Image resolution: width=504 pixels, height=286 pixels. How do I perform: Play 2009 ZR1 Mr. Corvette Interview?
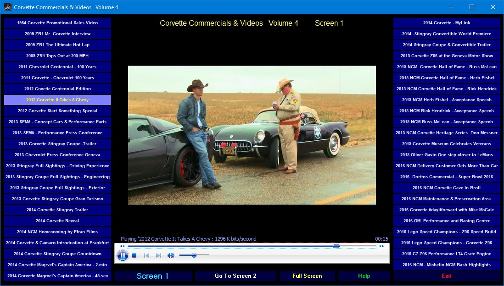[57, 34]
